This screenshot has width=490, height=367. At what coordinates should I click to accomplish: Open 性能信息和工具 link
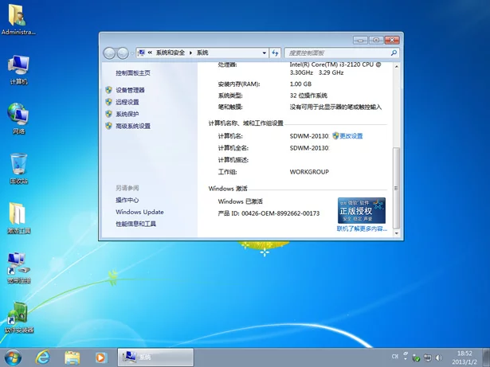135,224
